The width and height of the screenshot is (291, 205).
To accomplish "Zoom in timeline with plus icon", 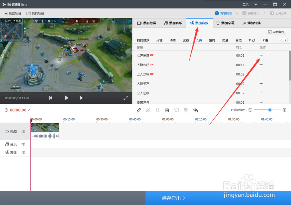I will [x=285, y=110].
